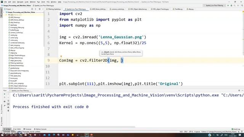
Task: Open Project panel settings gear
Action: [40, 9]
